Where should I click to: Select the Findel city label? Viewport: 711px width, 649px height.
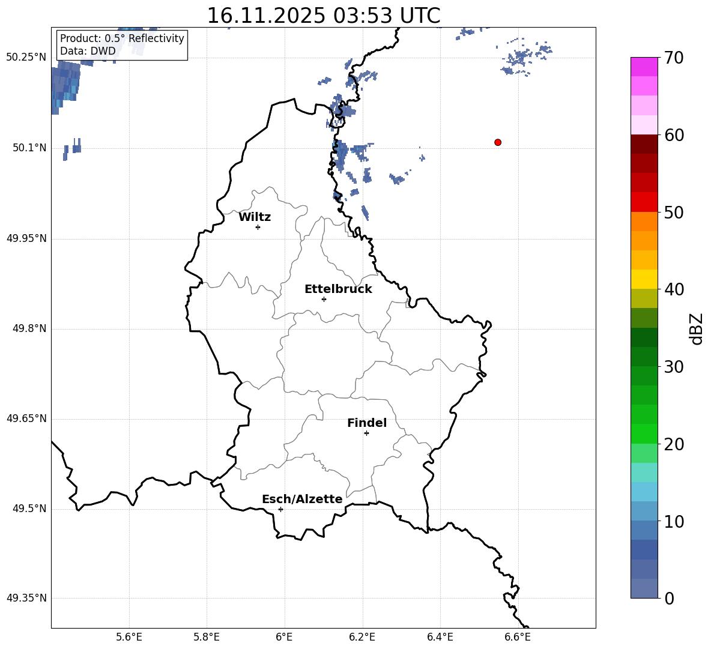[x=367, y=423]
